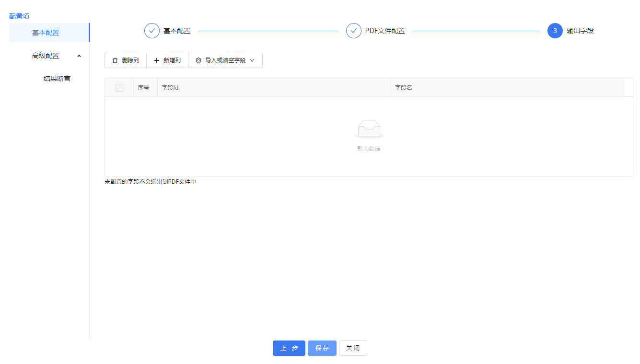Viewport: 640px width, 364px height.
Task: Click the plus icon for 新增列
Action: (156, 60)
